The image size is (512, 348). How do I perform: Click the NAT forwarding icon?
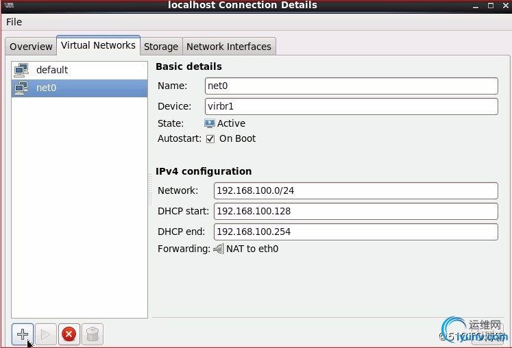point(219,249)
